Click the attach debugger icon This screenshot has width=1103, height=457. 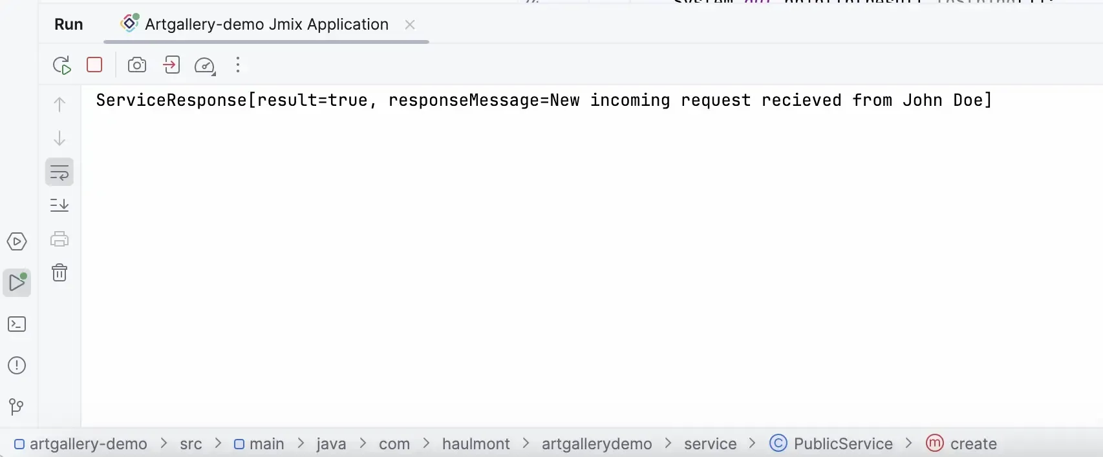pos(171,65)
